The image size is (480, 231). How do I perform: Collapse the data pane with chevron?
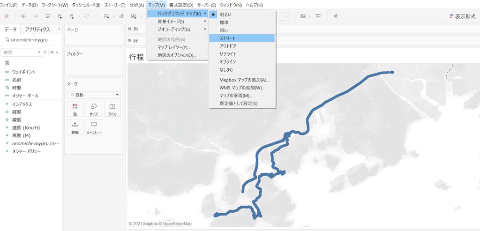[x=59, y=29]
